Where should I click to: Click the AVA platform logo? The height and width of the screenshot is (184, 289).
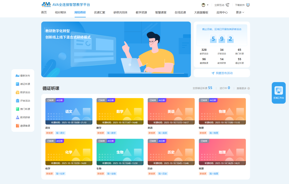(46, 4)
